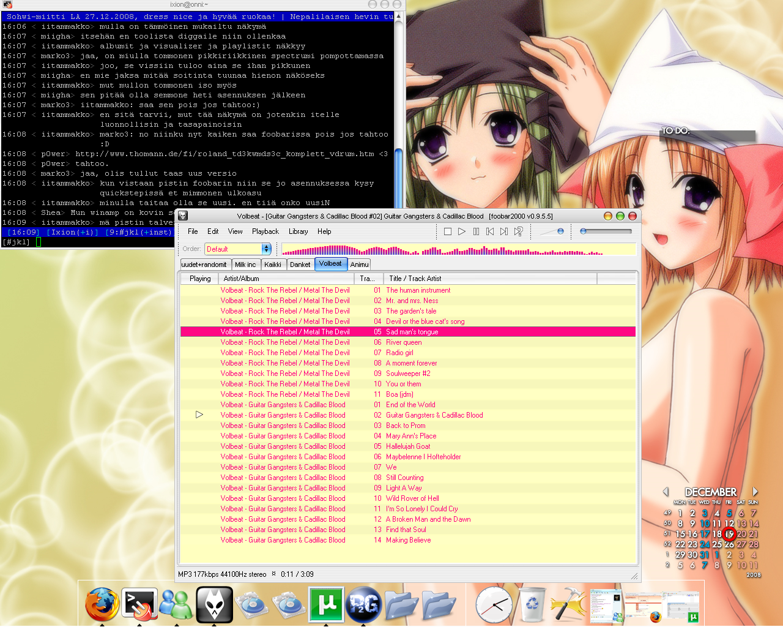The width and height of the screenshot is (783, 627).
Task: Click the Play button in foobar2000 toolbar
Action: pos(462,231)
